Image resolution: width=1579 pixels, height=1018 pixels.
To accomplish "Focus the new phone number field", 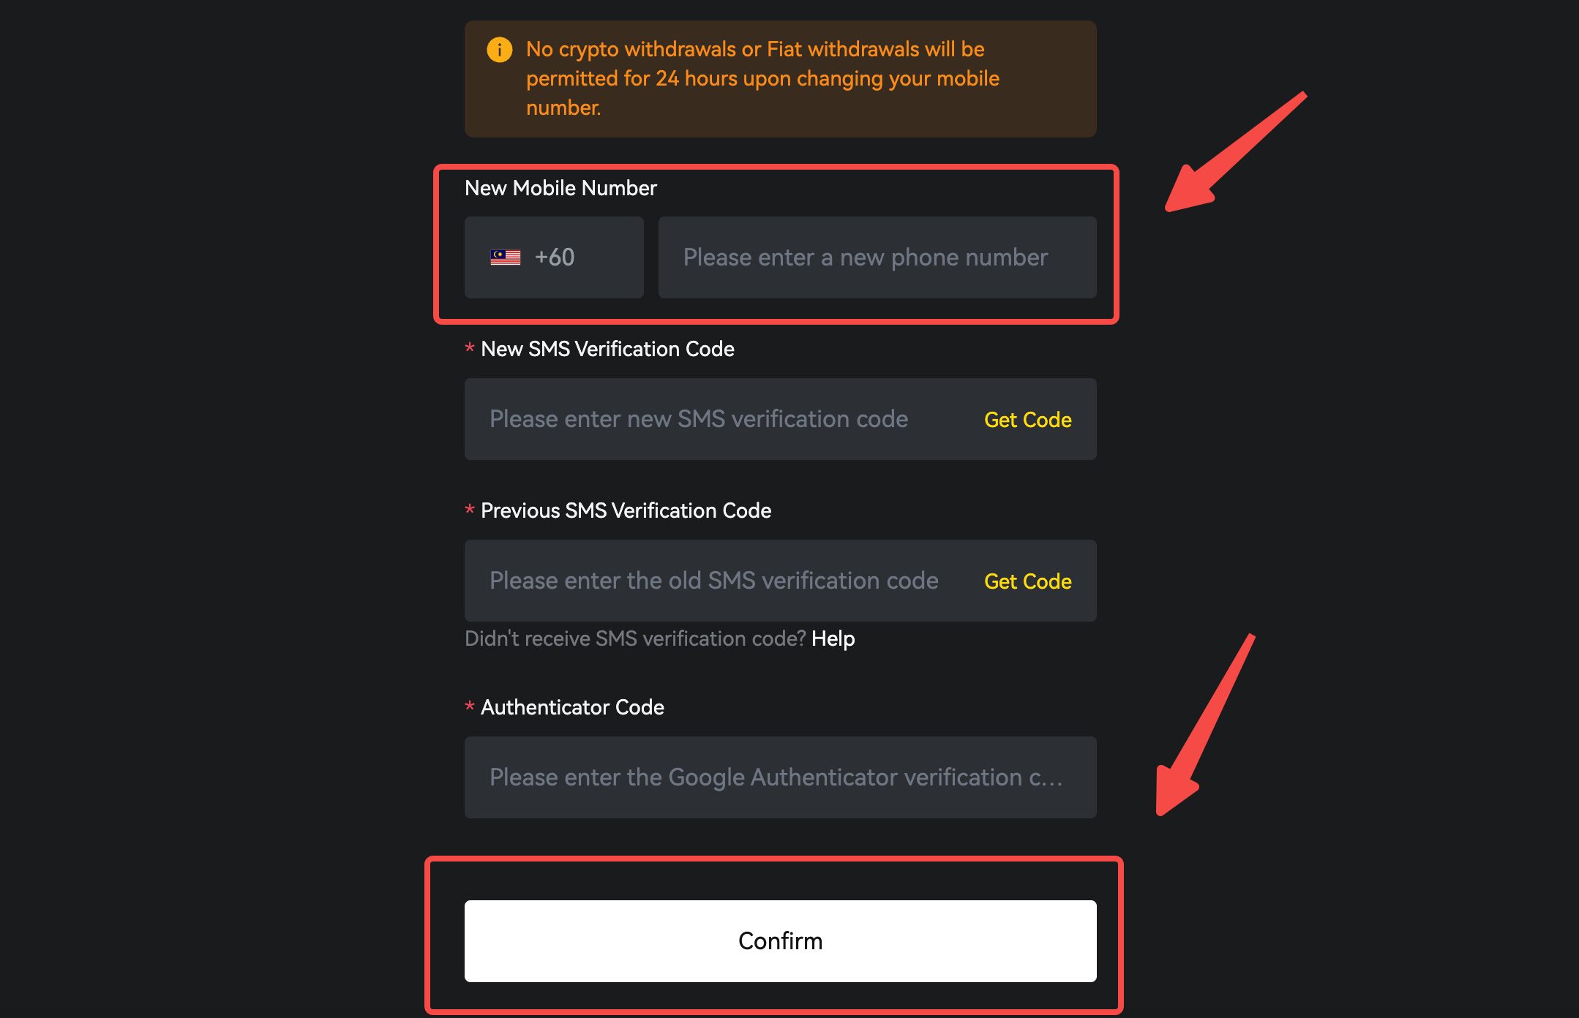I will [877, 257].
